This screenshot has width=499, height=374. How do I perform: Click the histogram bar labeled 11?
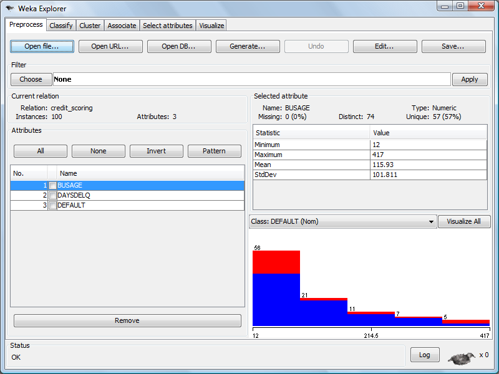click(x=371, y=319)
